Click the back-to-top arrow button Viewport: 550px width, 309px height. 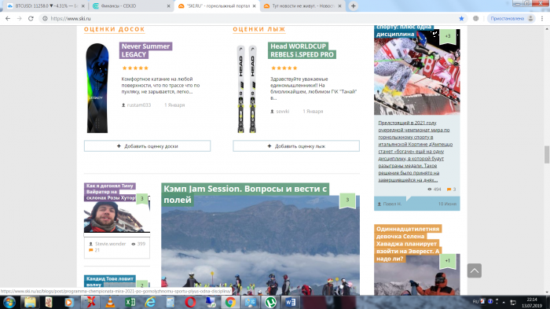click(475, 270)
